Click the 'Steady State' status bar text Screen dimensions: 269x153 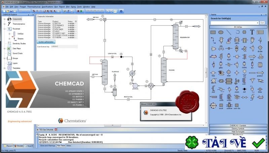click(x=182, y=151)
